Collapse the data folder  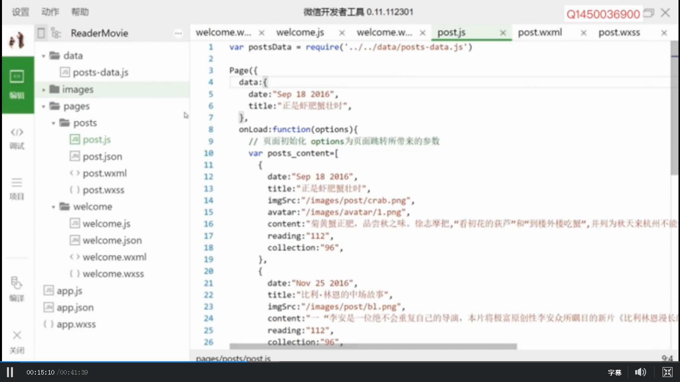click(x=44, y=56)
